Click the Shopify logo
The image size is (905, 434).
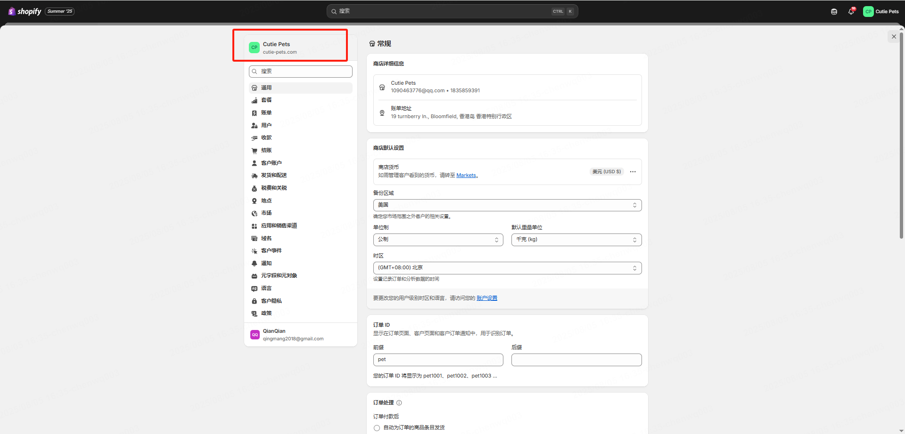point(25,11)
